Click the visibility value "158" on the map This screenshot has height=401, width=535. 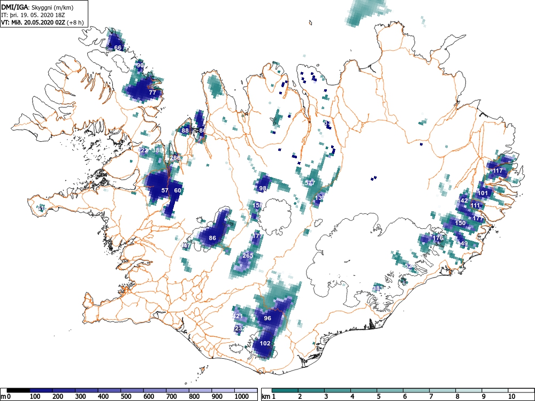(258, 205)
